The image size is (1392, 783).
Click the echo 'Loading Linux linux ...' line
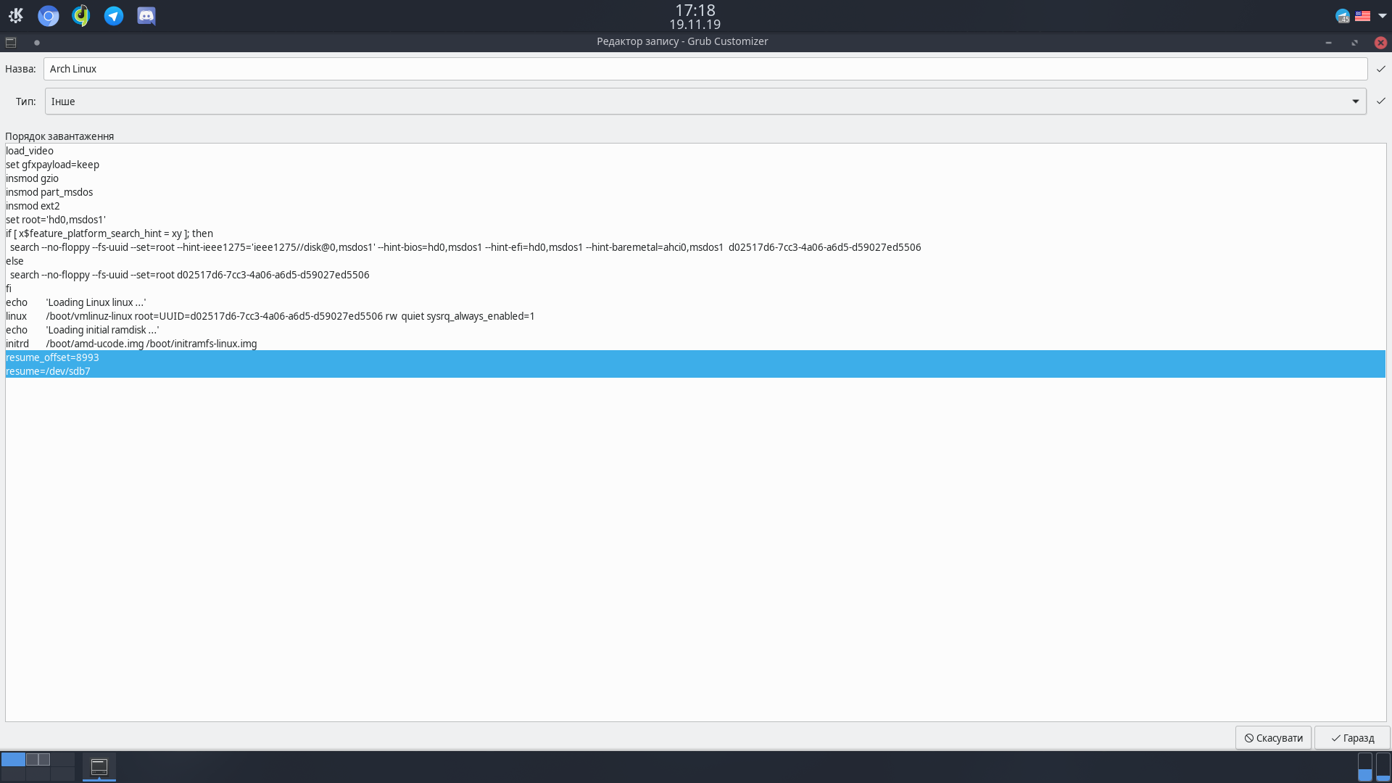(x=76, y=302)
